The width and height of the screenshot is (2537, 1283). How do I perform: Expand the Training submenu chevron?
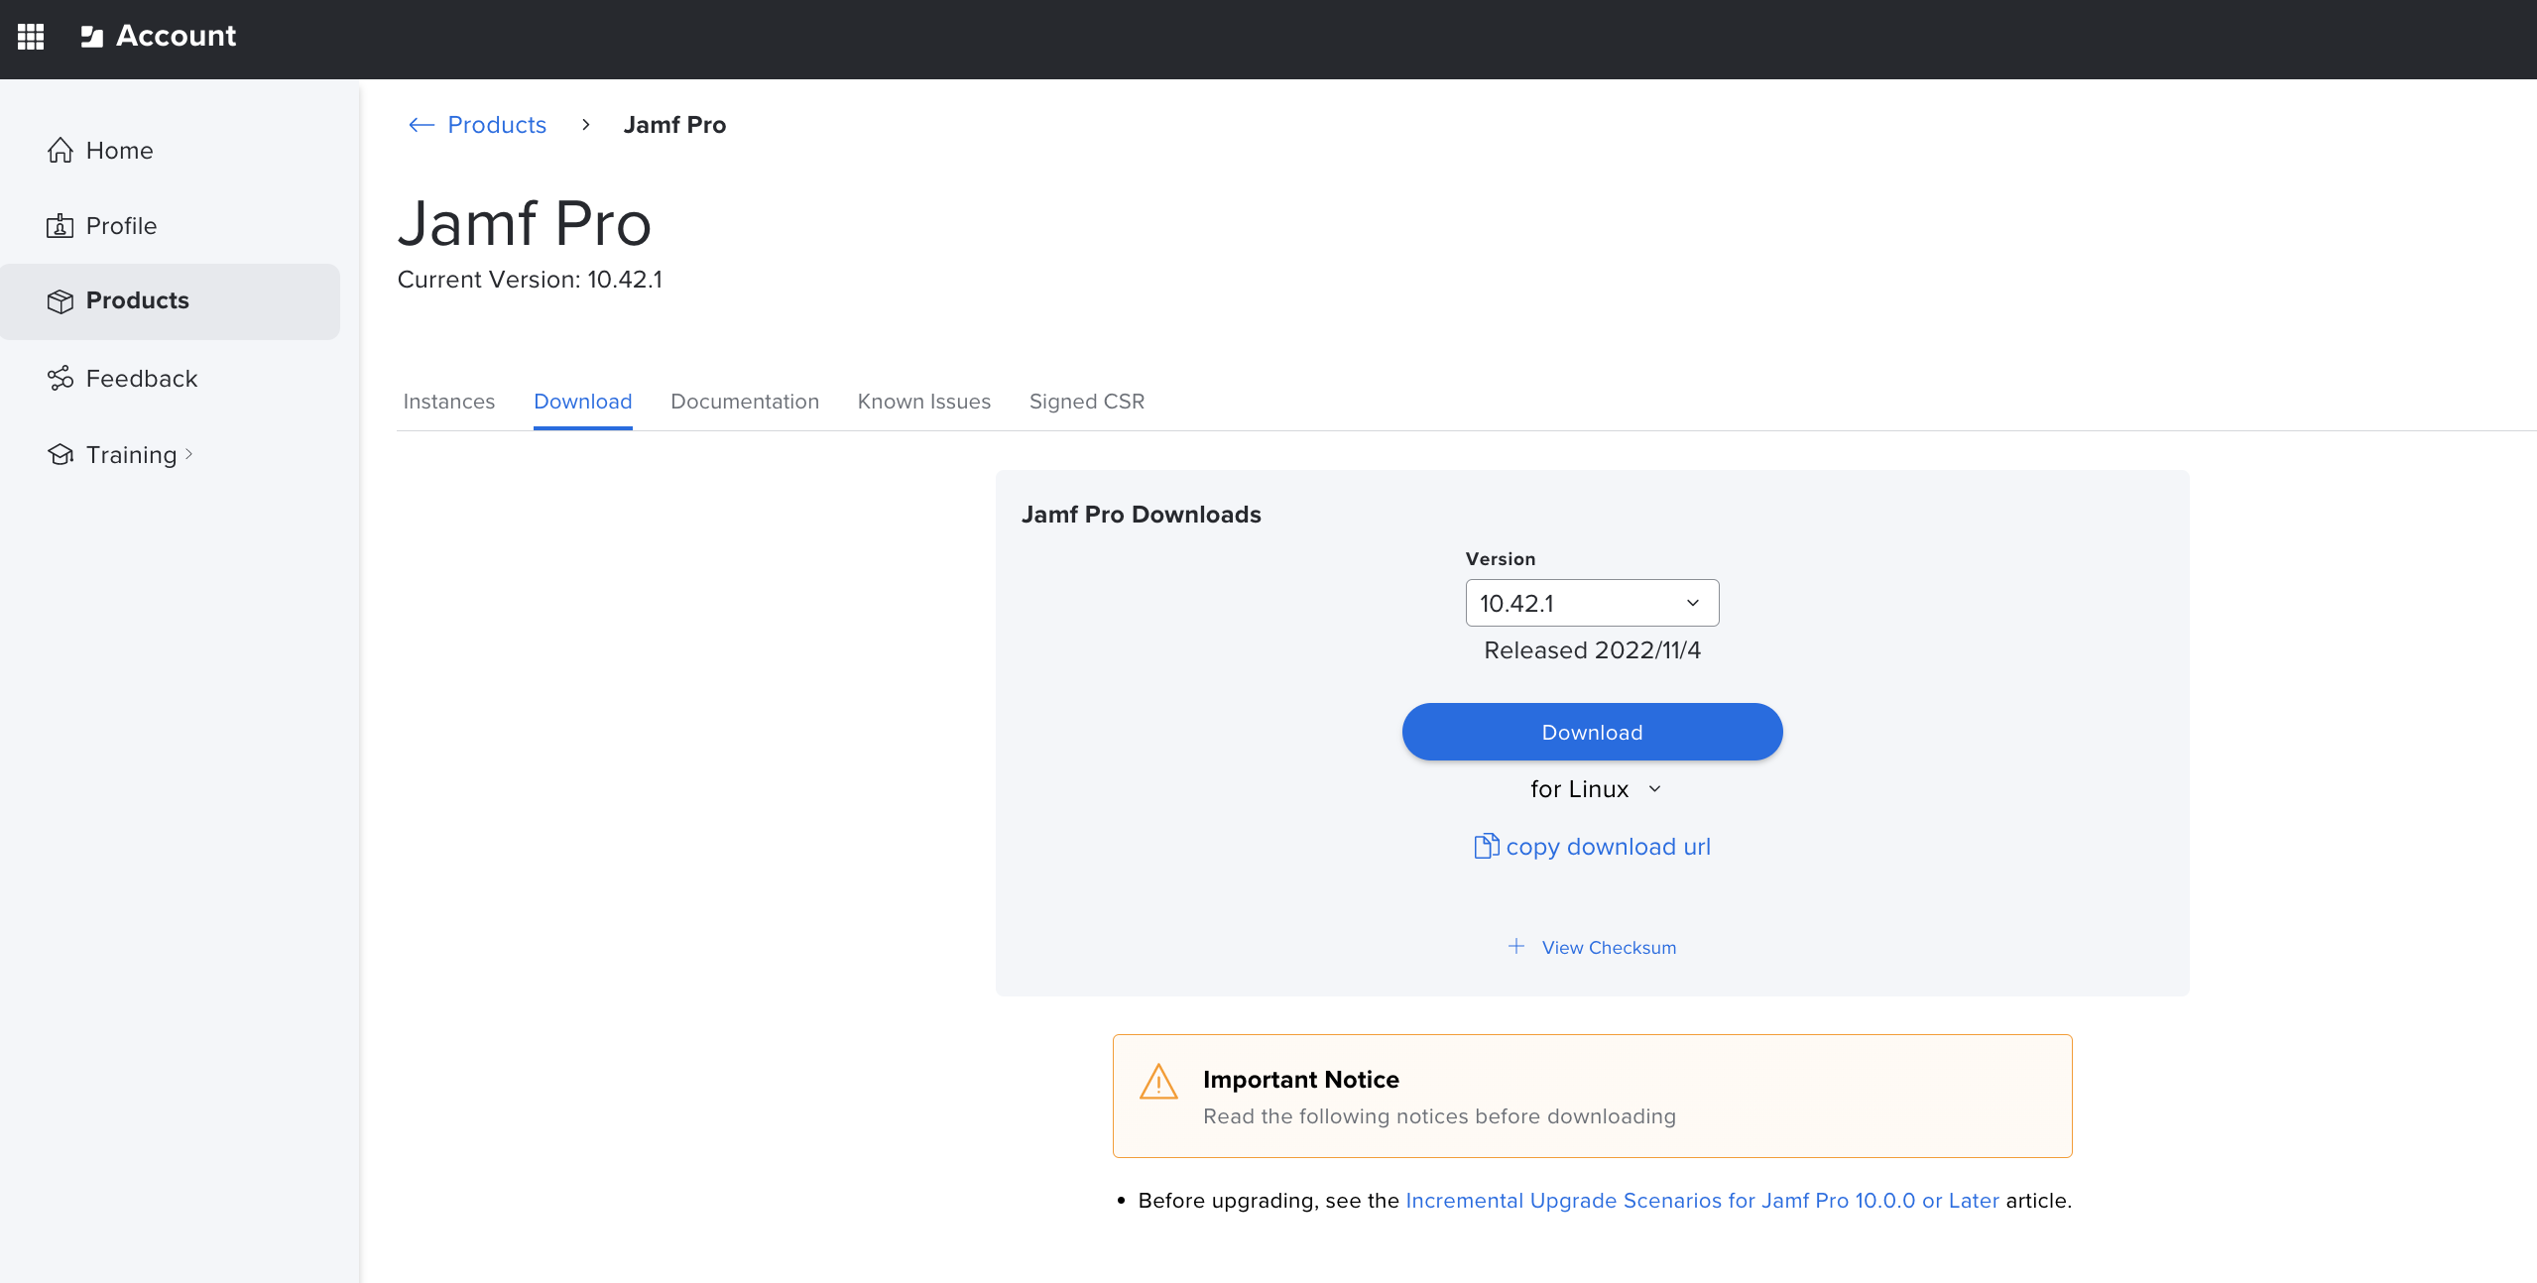coord(189,455)
